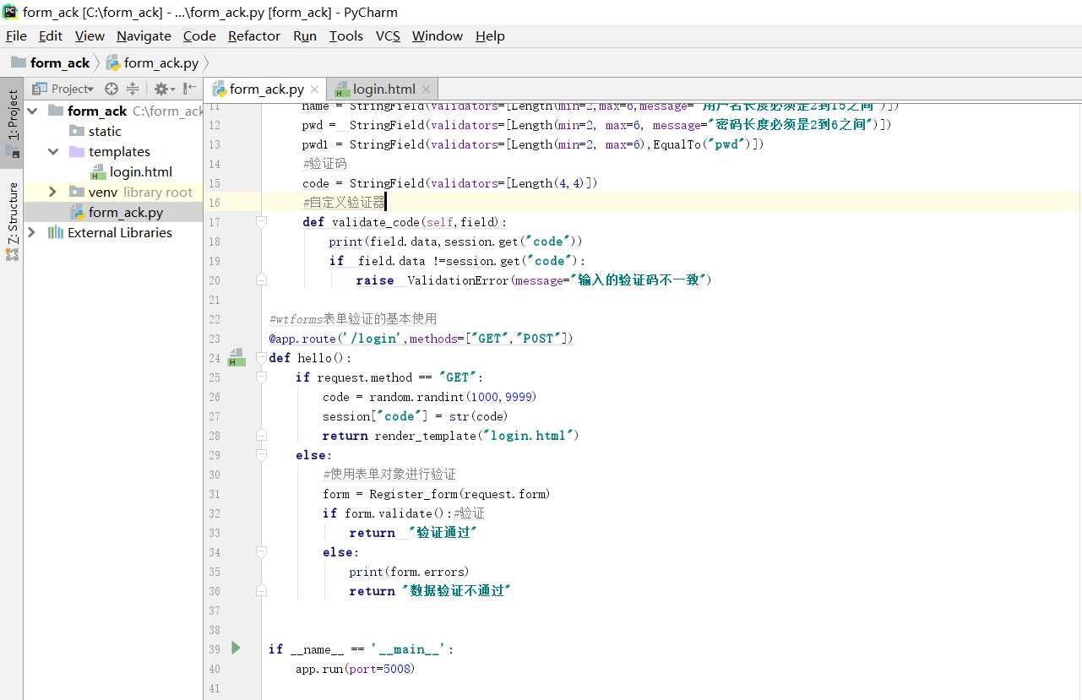
Task: Select static folder in project tree
Action: [x=105, y=131]
